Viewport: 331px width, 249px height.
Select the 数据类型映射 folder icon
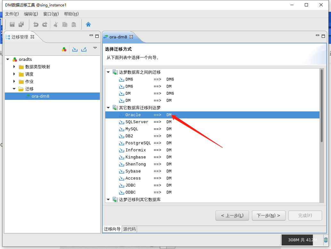tap(21, 67)
